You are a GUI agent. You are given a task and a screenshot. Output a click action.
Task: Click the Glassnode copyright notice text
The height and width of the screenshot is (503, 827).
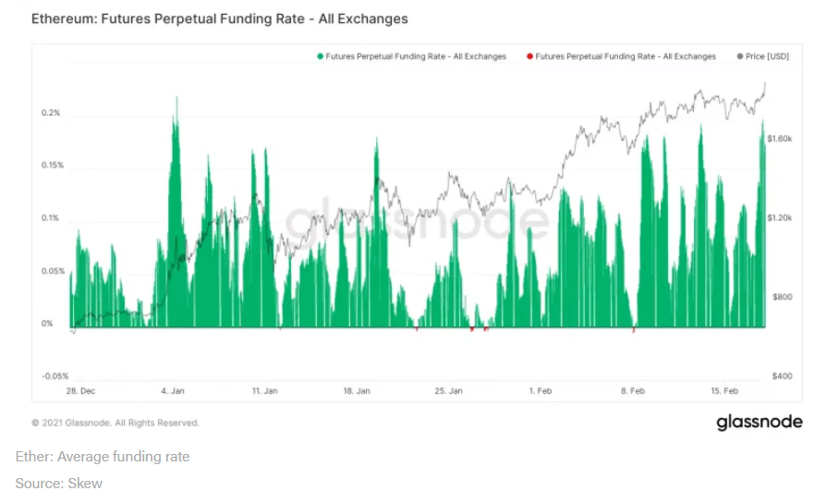116,423
